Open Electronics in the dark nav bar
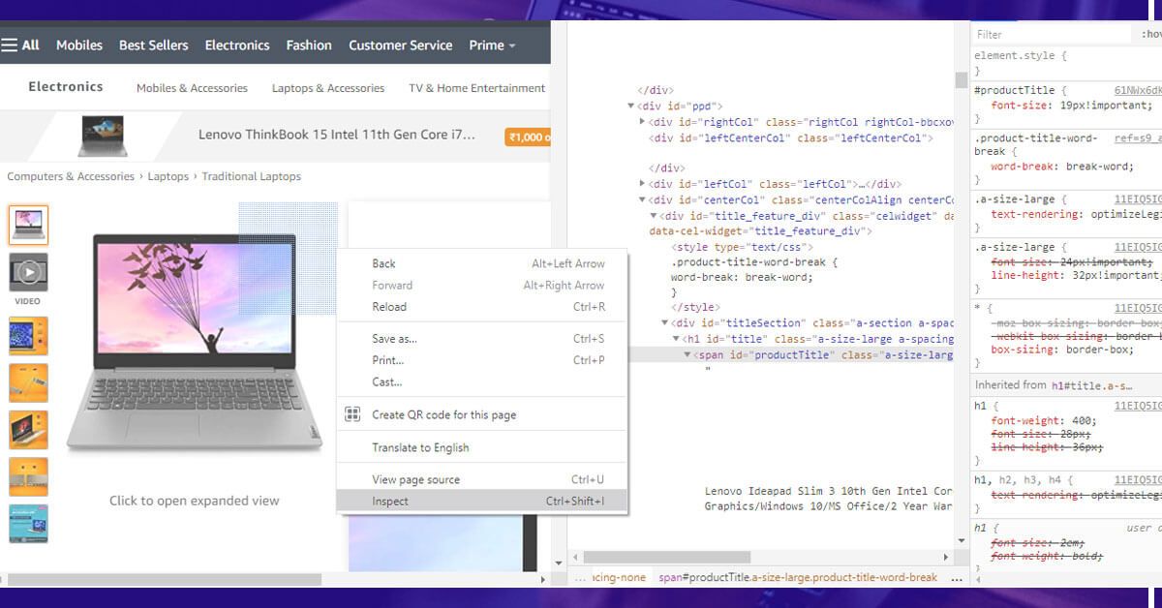This screenshot has width=1162, height=608. pyautogui.click(x=237, y=45)
